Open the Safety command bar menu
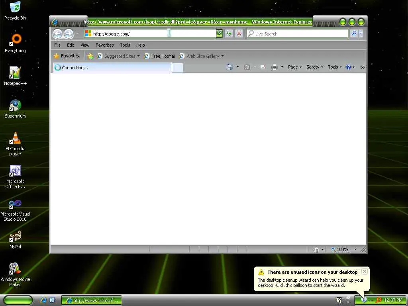The height and width of the screenshot is (306, 408). [315, 67]
